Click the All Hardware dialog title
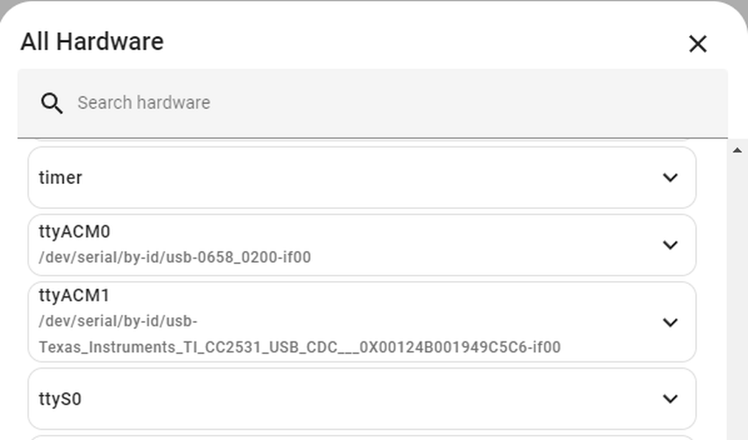748x440 pixels. pyautogui.click(x=92, y=41)
